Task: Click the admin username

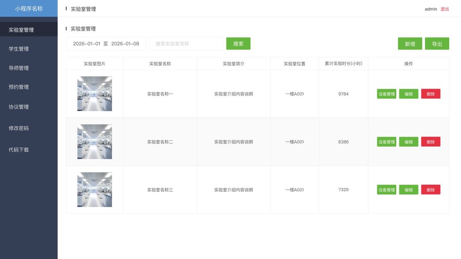Action: tap(431, 9)
